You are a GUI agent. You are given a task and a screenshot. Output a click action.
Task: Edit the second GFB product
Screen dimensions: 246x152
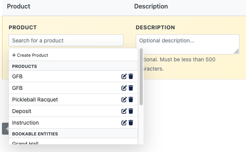click(124, 88)
